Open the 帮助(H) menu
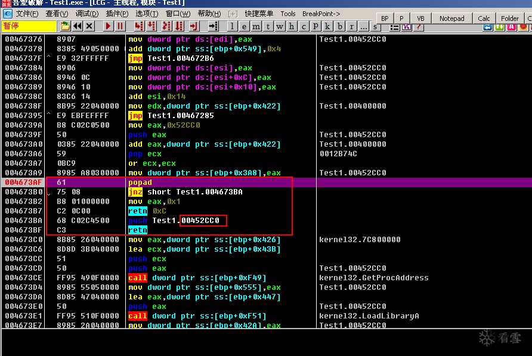Image resolution: width=532 pixels, height=356 pixels. click(209, 14)
